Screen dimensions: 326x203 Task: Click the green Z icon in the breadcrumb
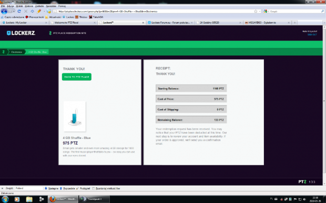3,52
